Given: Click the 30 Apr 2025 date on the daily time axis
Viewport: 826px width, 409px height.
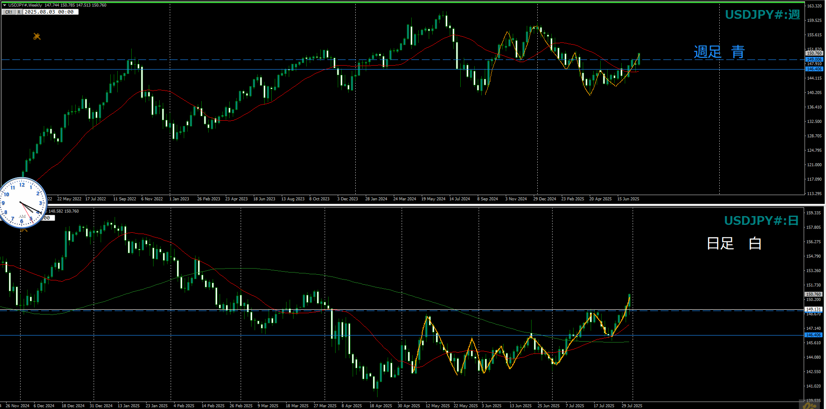Looking at the screenshot, I should (x=409, y=406).
